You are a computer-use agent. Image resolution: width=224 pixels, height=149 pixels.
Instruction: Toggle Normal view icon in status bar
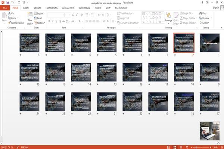point(169,147)
